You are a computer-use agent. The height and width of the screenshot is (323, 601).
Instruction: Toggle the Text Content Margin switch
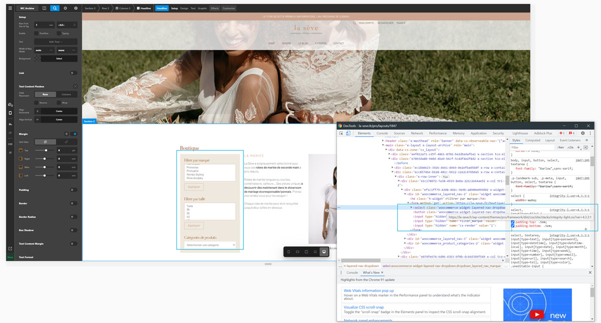pyautogui.click(x=74, y=243)
